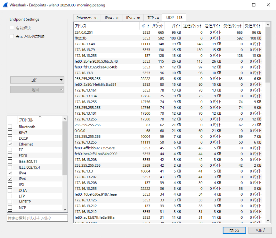276x238 pixels.
Task: Click the protocol list scroll-up arrow
Action: pos(65,119)
